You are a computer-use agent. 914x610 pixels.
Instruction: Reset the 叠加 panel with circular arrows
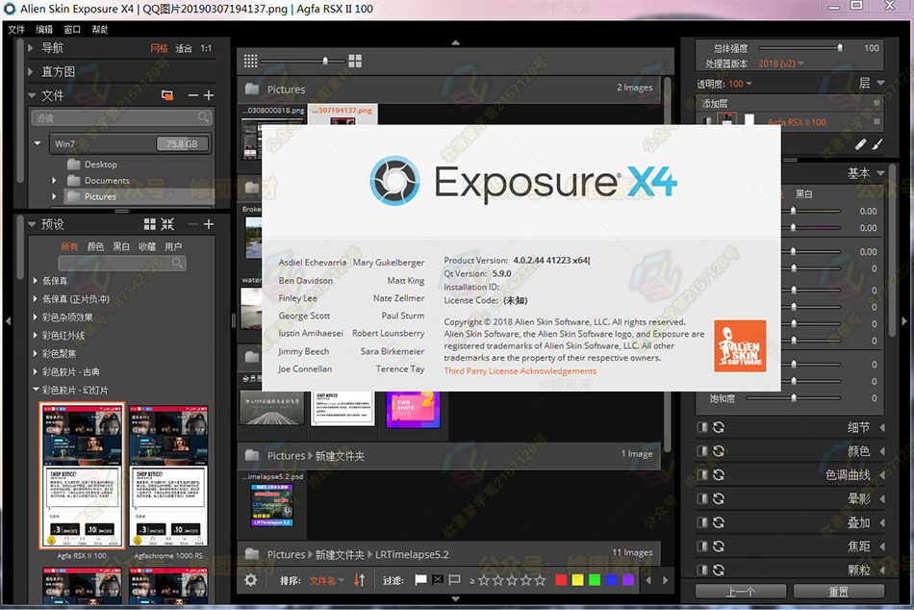(x=719, y=523)
